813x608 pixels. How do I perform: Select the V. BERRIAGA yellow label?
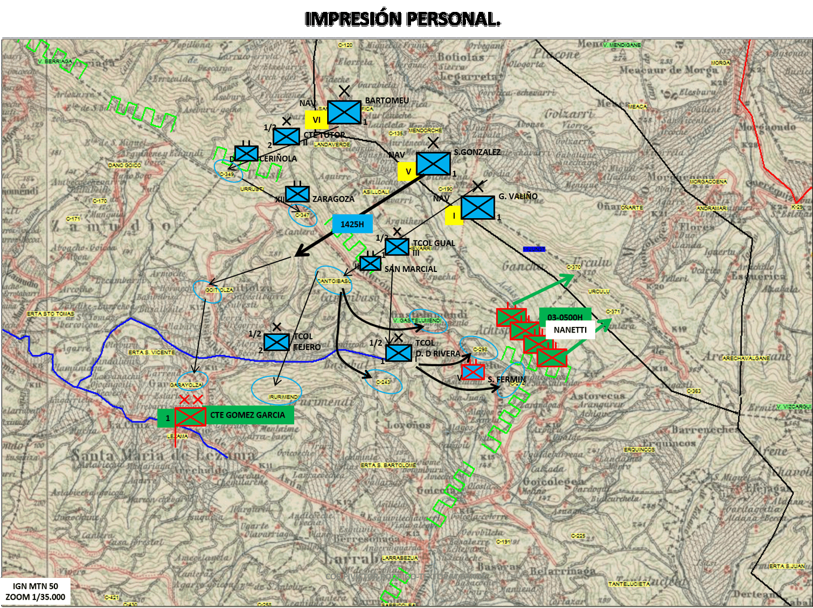[56, 61]
